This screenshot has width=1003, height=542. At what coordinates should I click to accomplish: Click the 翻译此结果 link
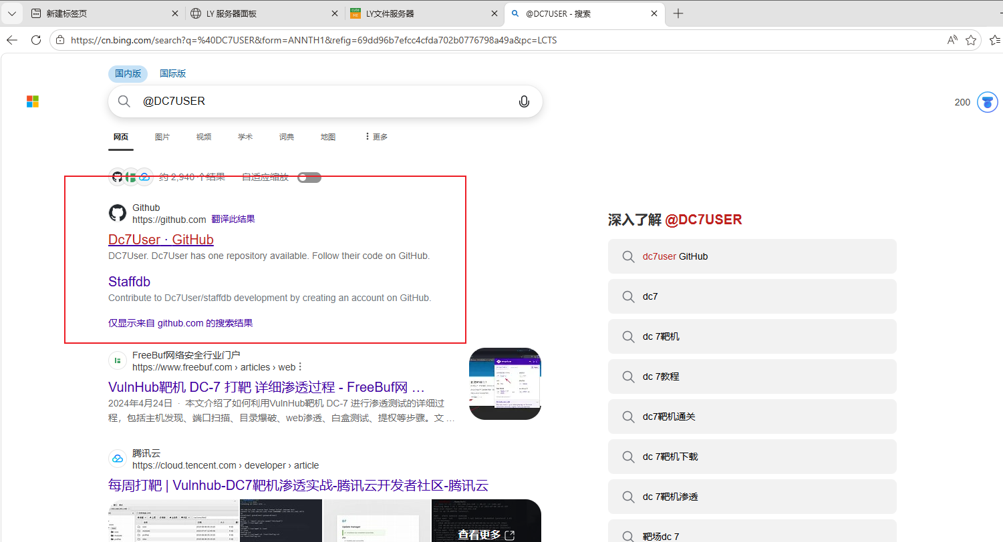(x=233, y=219)
